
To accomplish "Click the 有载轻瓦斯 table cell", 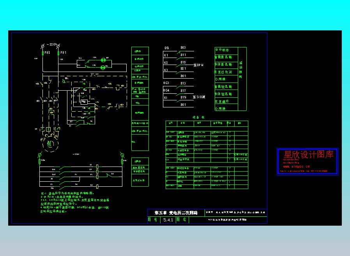I will point(226,86).
